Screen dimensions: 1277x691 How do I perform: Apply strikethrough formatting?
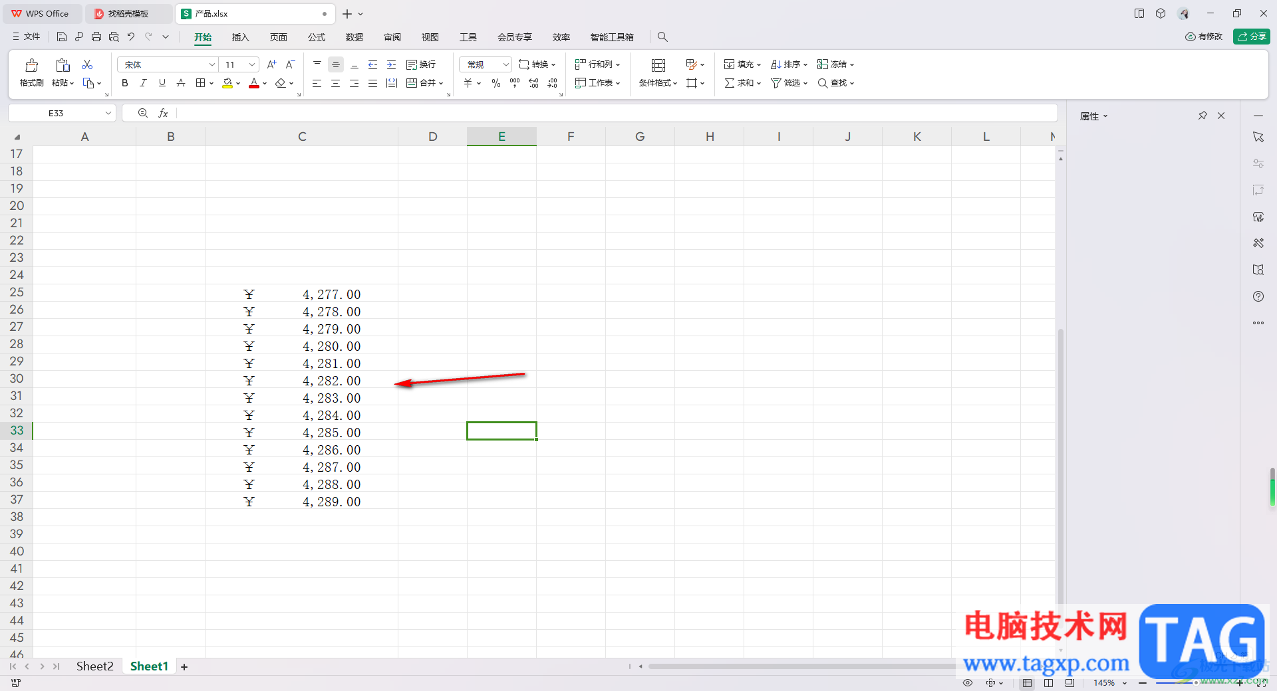(181, 83)
